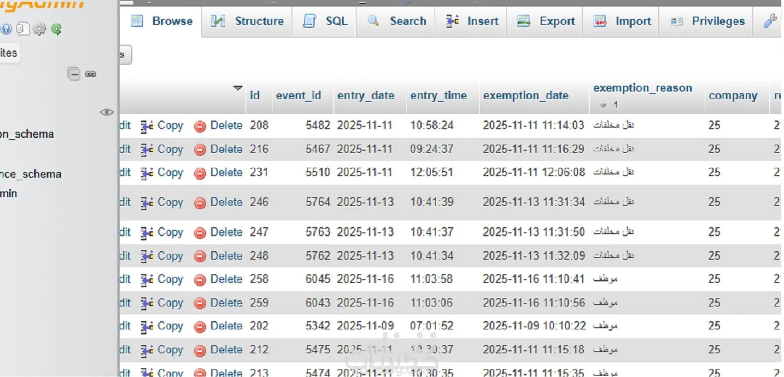Viewport: 784px width, 377px height.
Task: Switch to the Structure tab
Action: [x=247, y=21]
